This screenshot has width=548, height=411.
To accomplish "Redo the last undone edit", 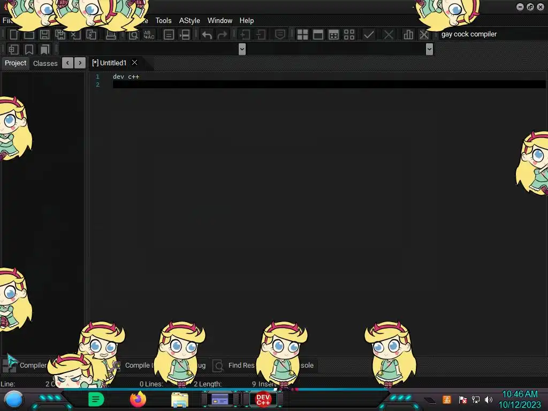I will 222,35.
